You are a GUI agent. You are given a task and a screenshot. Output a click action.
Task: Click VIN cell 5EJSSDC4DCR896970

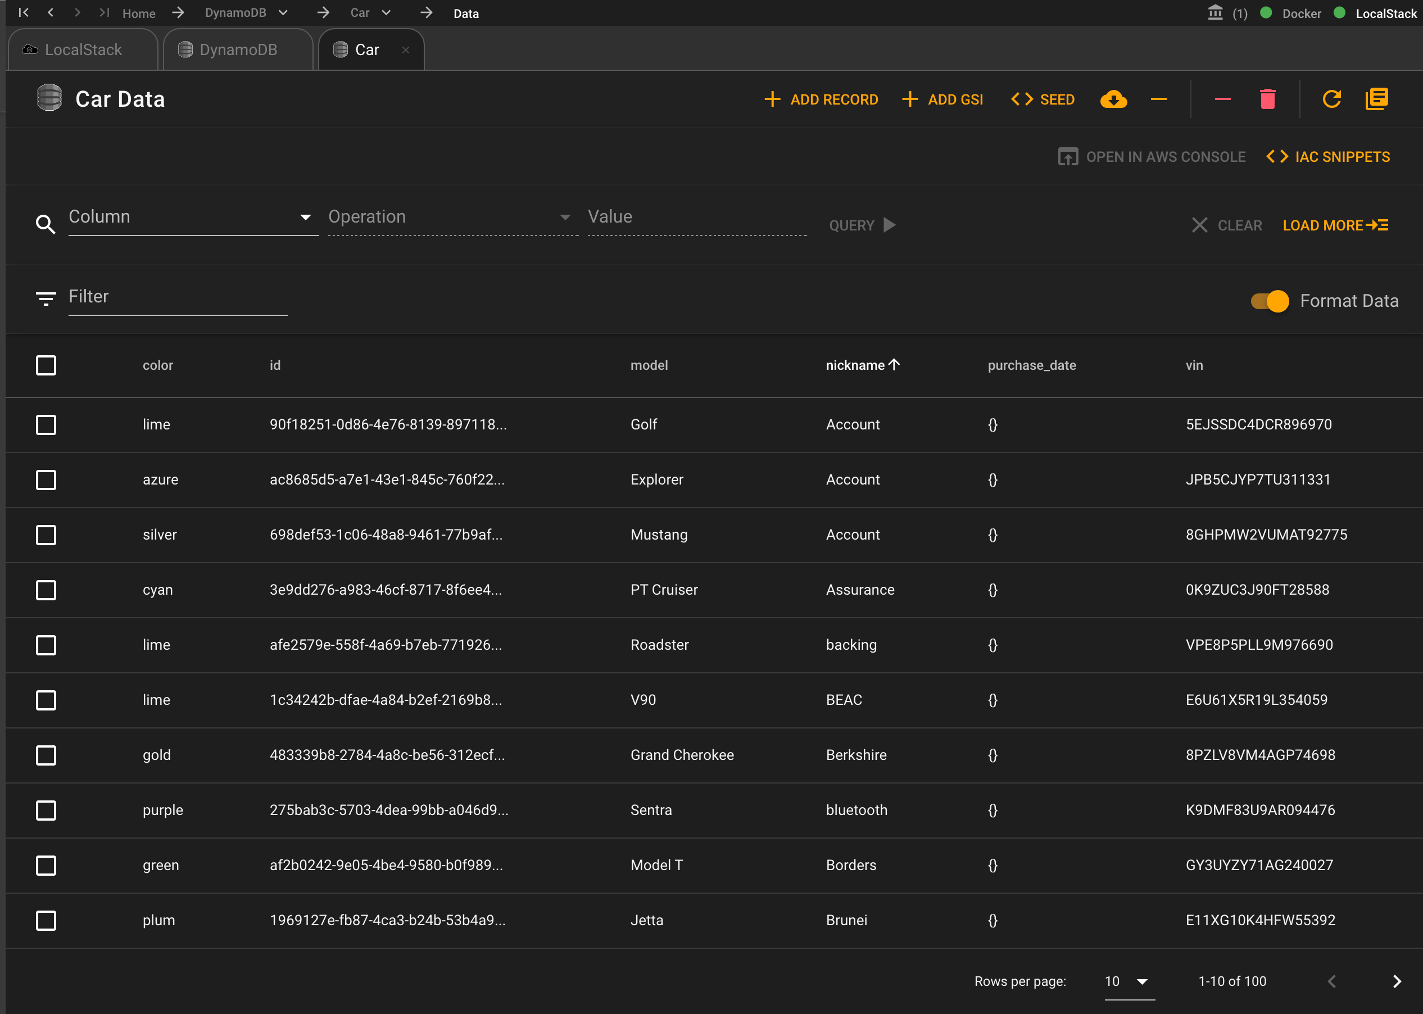pos(1258,424)
